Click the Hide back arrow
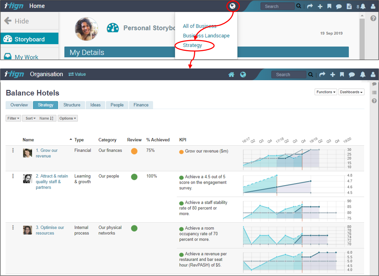The height and width of the screenshot is (276, 379). pos(8,21)
